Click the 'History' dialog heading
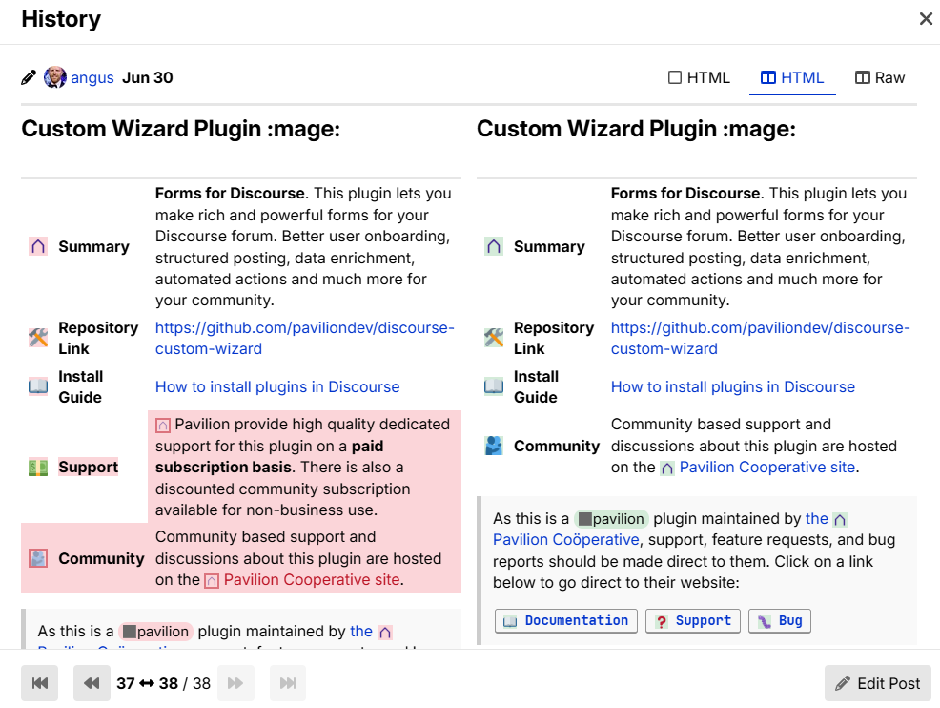Image resolution: width=940 pixels, height=708 pixels. [61, 18]
